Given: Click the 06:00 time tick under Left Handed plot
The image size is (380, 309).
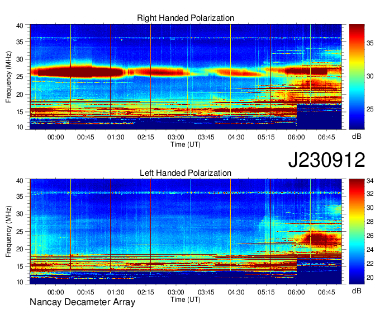Looking at the screenshot, I should coord(296,292).
